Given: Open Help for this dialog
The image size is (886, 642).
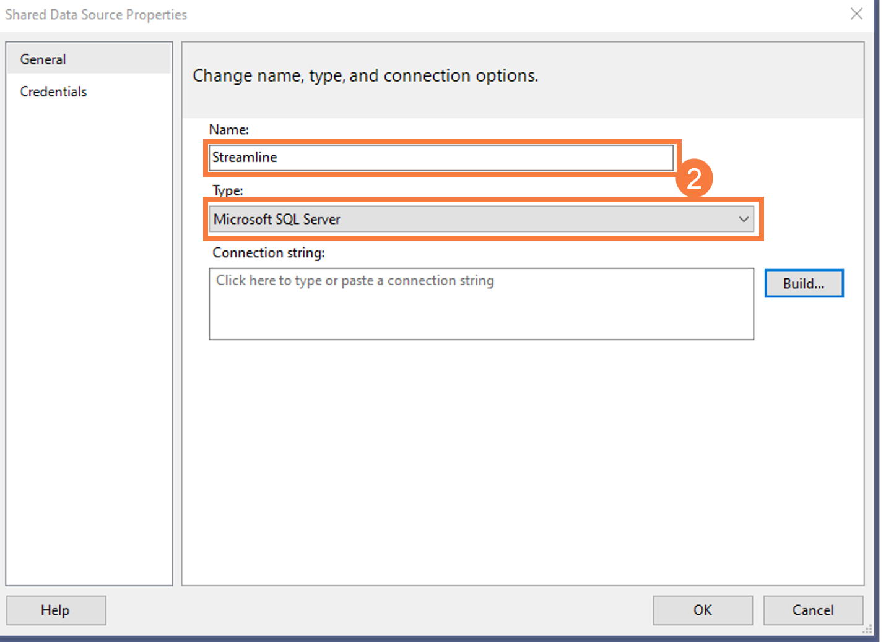Looking at the screenshot, I should tap(56, 610).
